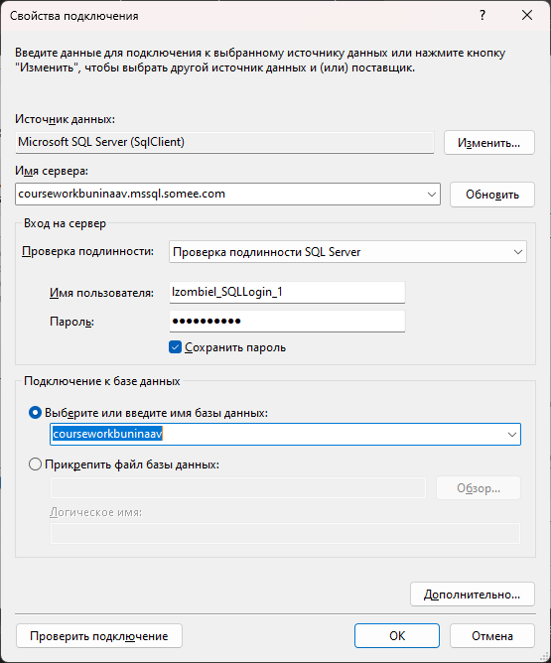Open the authentication type dropdown
Screen dimensions: 551x663
click(x=347, y=252)
